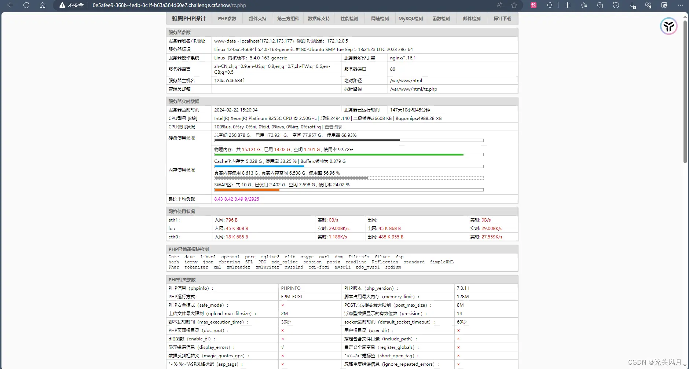The image size is (689, 369).
Task: Open the 数据库支持 tab
Action: pos(319,18)
